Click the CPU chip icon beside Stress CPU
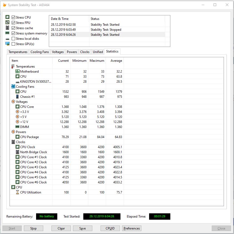The image size is (234, 234). click(x=7, y=17)
